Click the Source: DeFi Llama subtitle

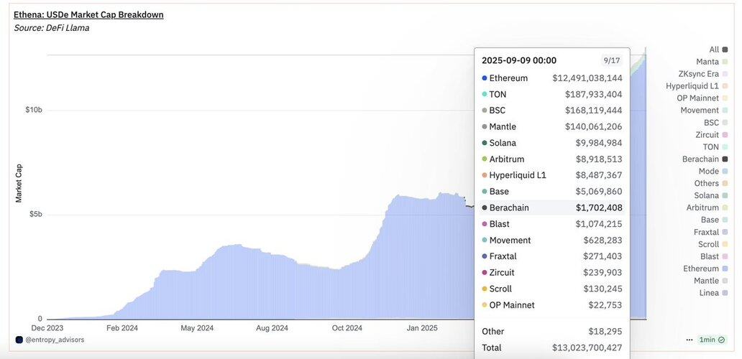[x=52, y=28]
